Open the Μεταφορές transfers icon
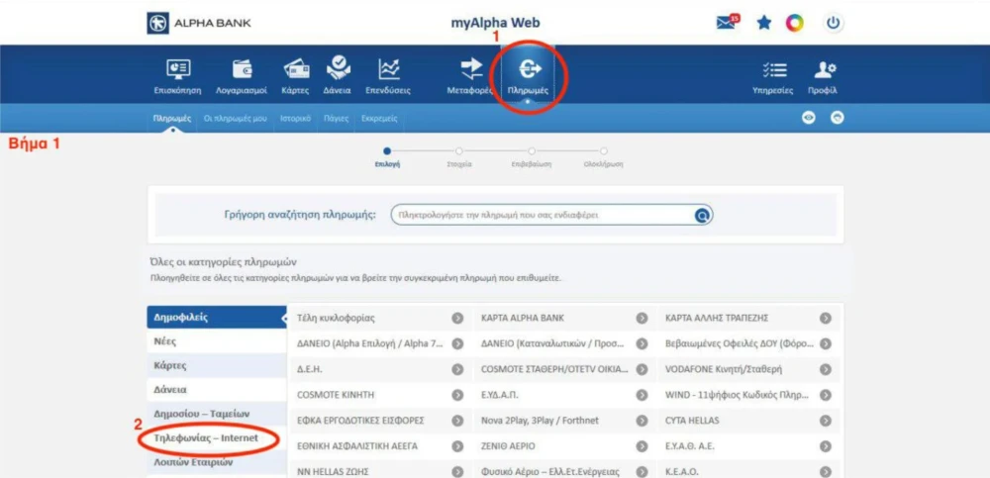 pyautogui.click(x=471, y=69)
